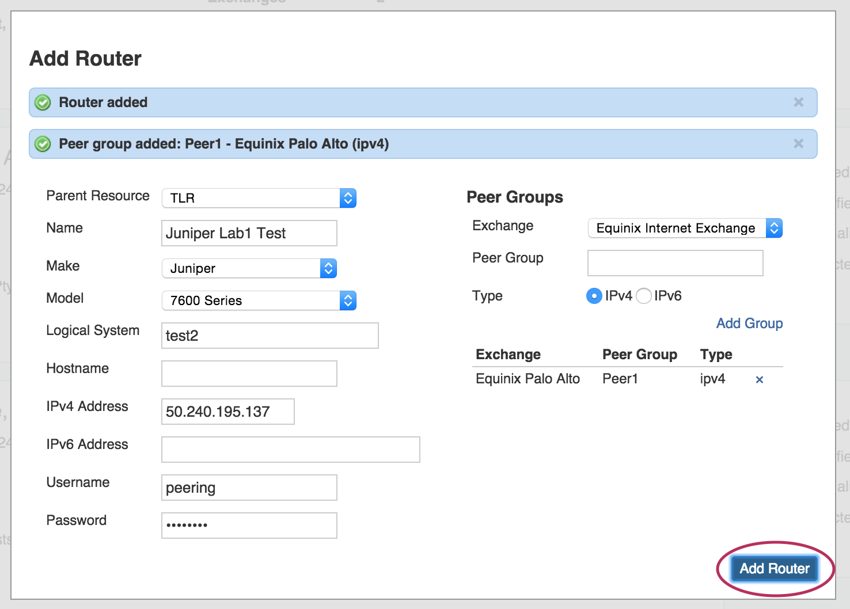850x609 pixels.
Task: Focus the IPv4 Address input field
Action: click(x=227, y=412)
